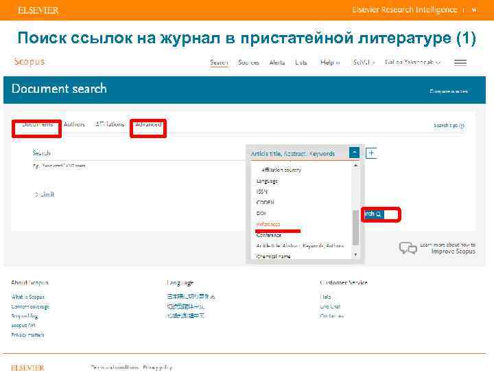The image size is (494, 371).
Task: Click the Elsevier logo in footer
Action: click(27, 368)
